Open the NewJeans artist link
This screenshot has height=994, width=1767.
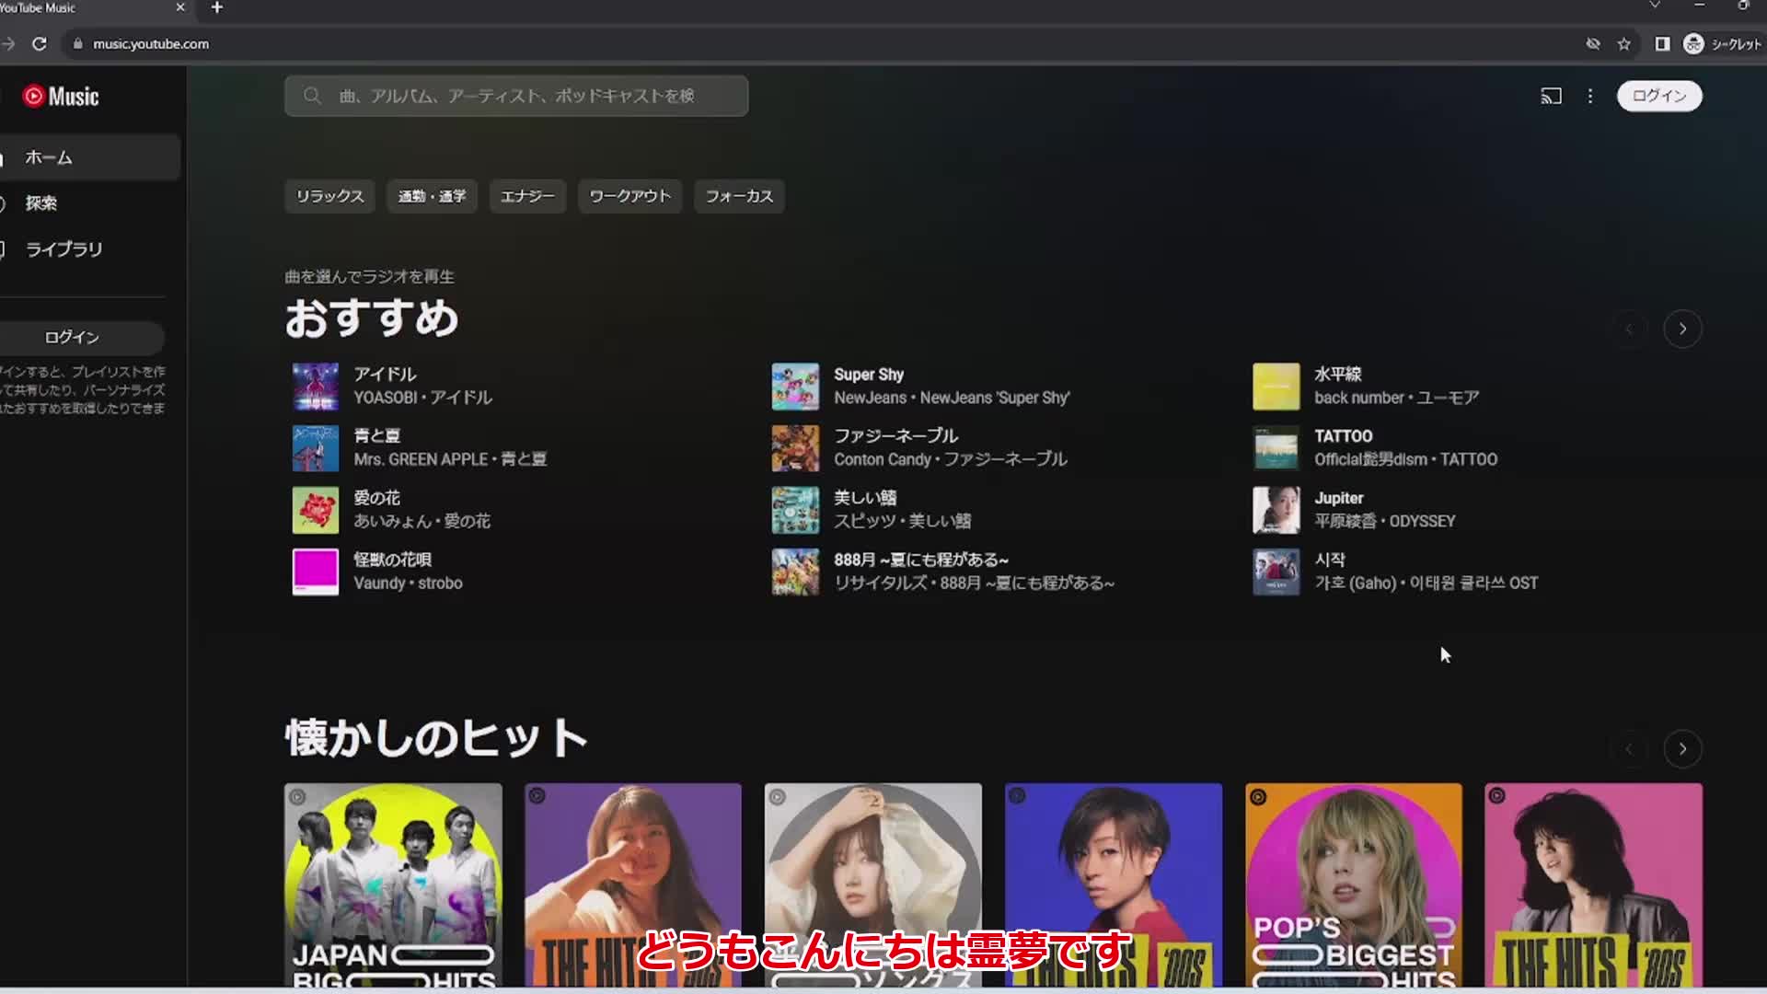click(x=871, y=398)
